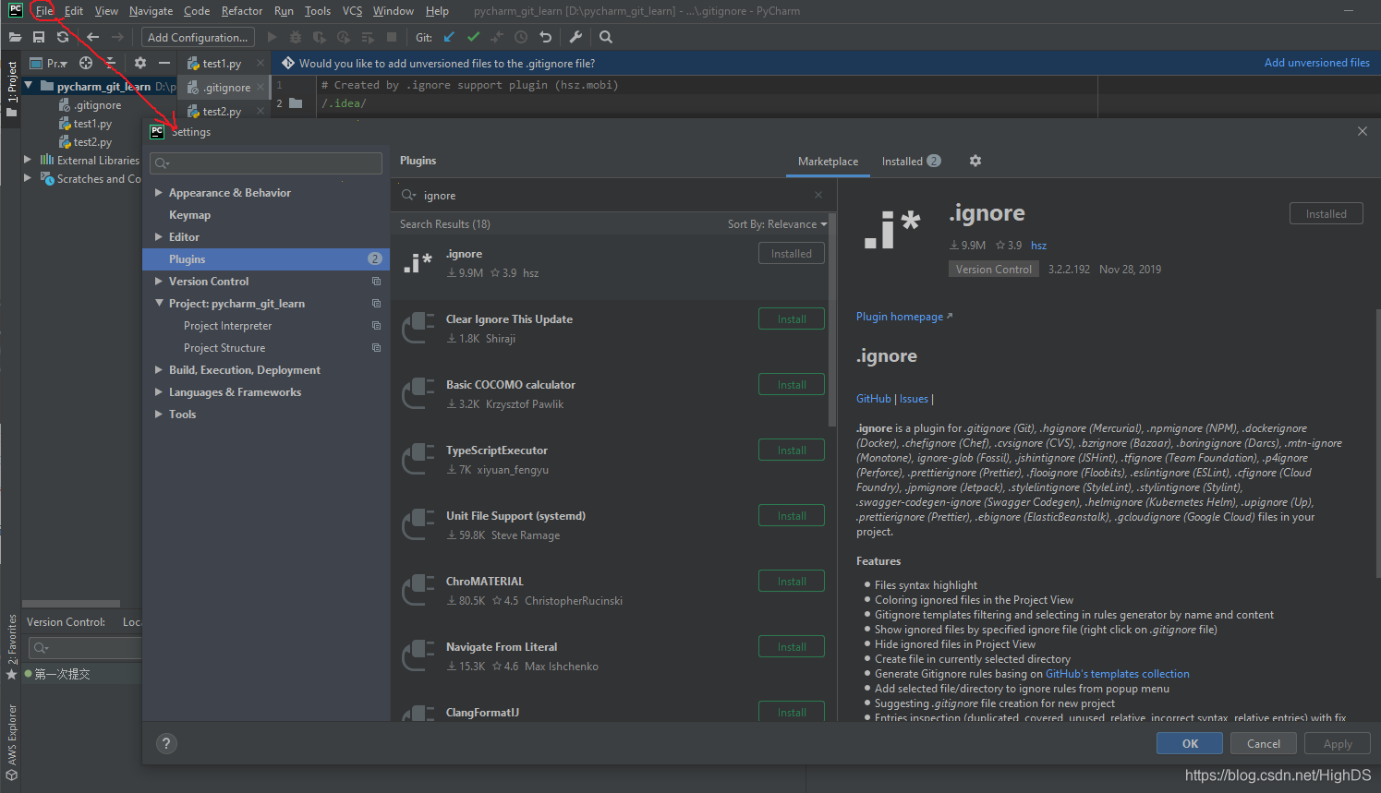Open the Issues link in plugin description

point(914,399)
